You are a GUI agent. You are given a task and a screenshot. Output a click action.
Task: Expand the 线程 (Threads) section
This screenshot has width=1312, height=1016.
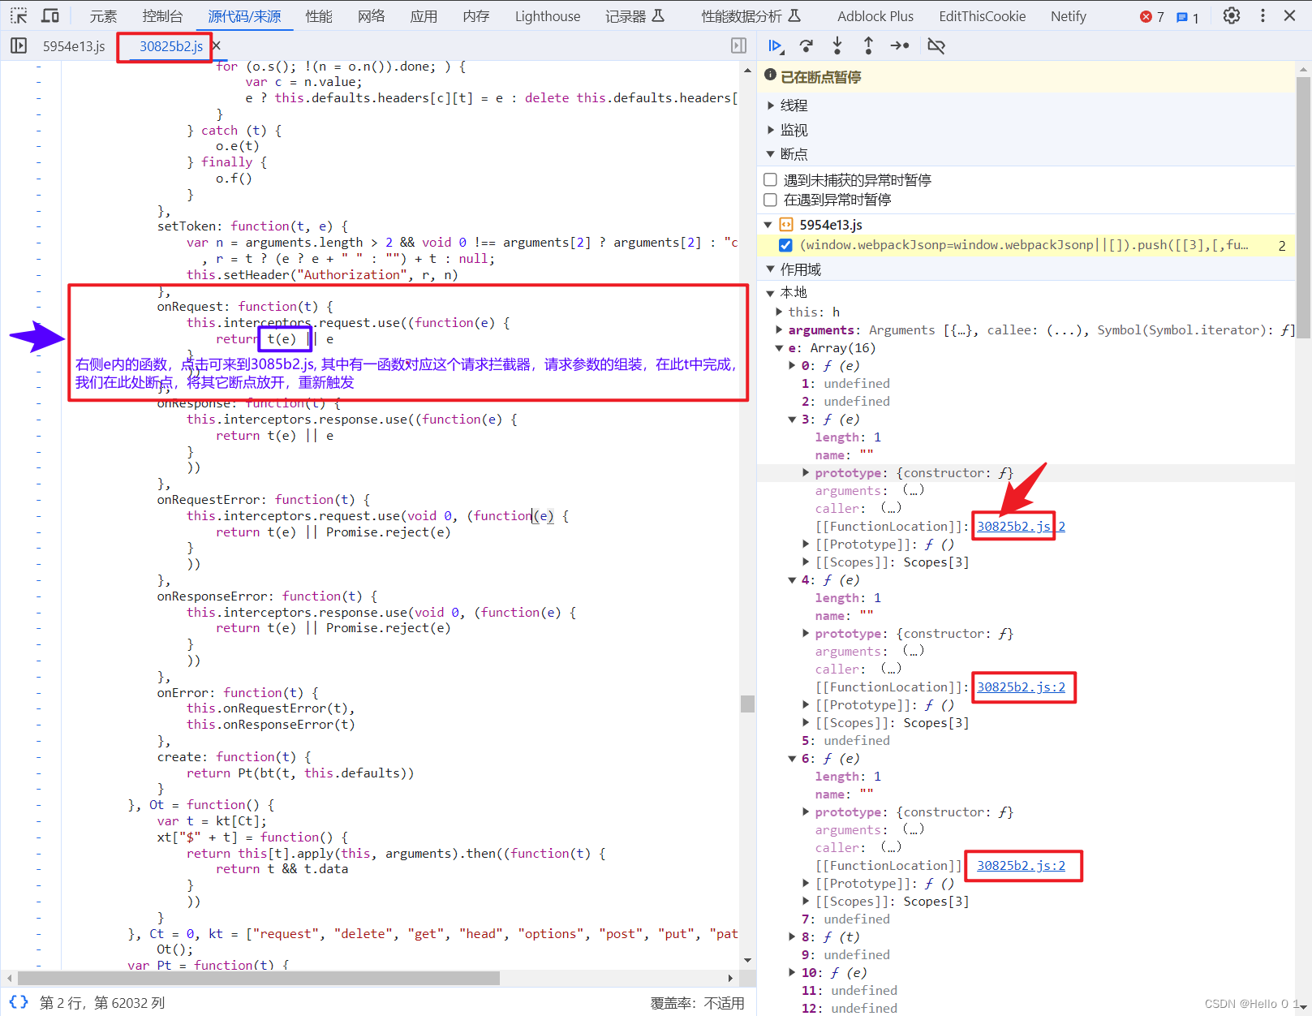pos(771,105)
